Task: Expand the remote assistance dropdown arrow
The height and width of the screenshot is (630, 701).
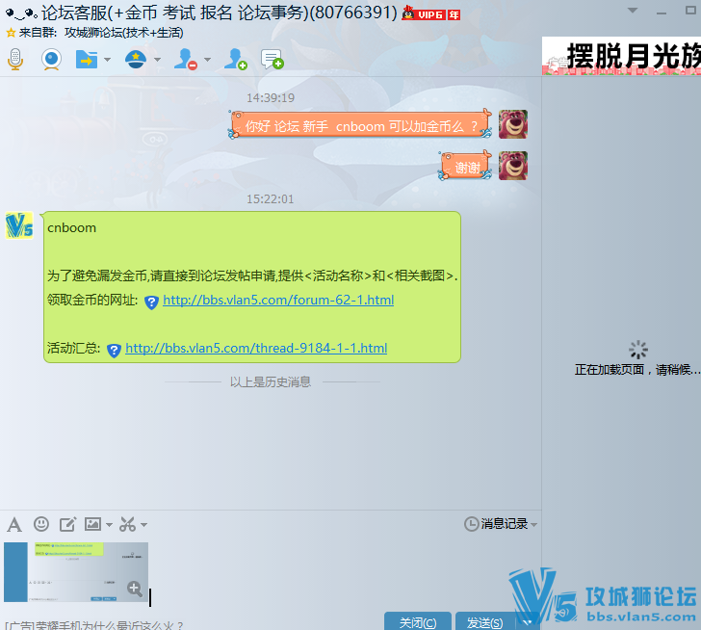Action: pyautogui.click(x=157, y=60)
